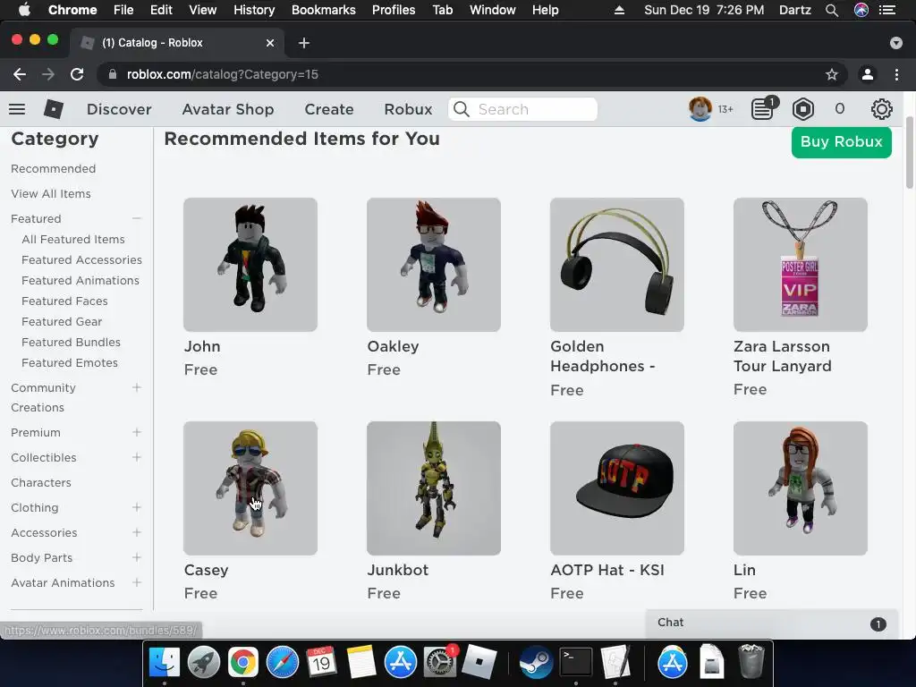Open Calendar from the dock
The image size is (916, 687).
[x=321, y=663]
